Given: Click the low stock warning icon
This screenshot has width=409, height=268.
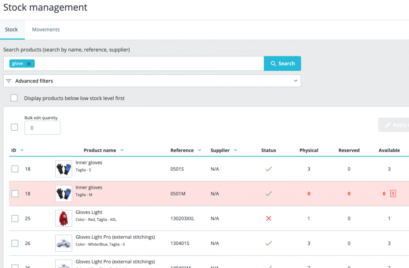Looking at the screenshot, I should (393, 194).
